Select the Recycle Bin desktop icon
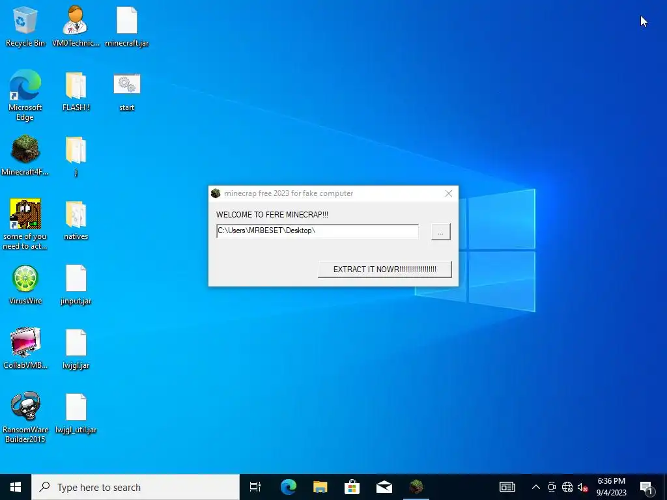The width and height of the screenshot is (667, 500). [x=25, y=26]
